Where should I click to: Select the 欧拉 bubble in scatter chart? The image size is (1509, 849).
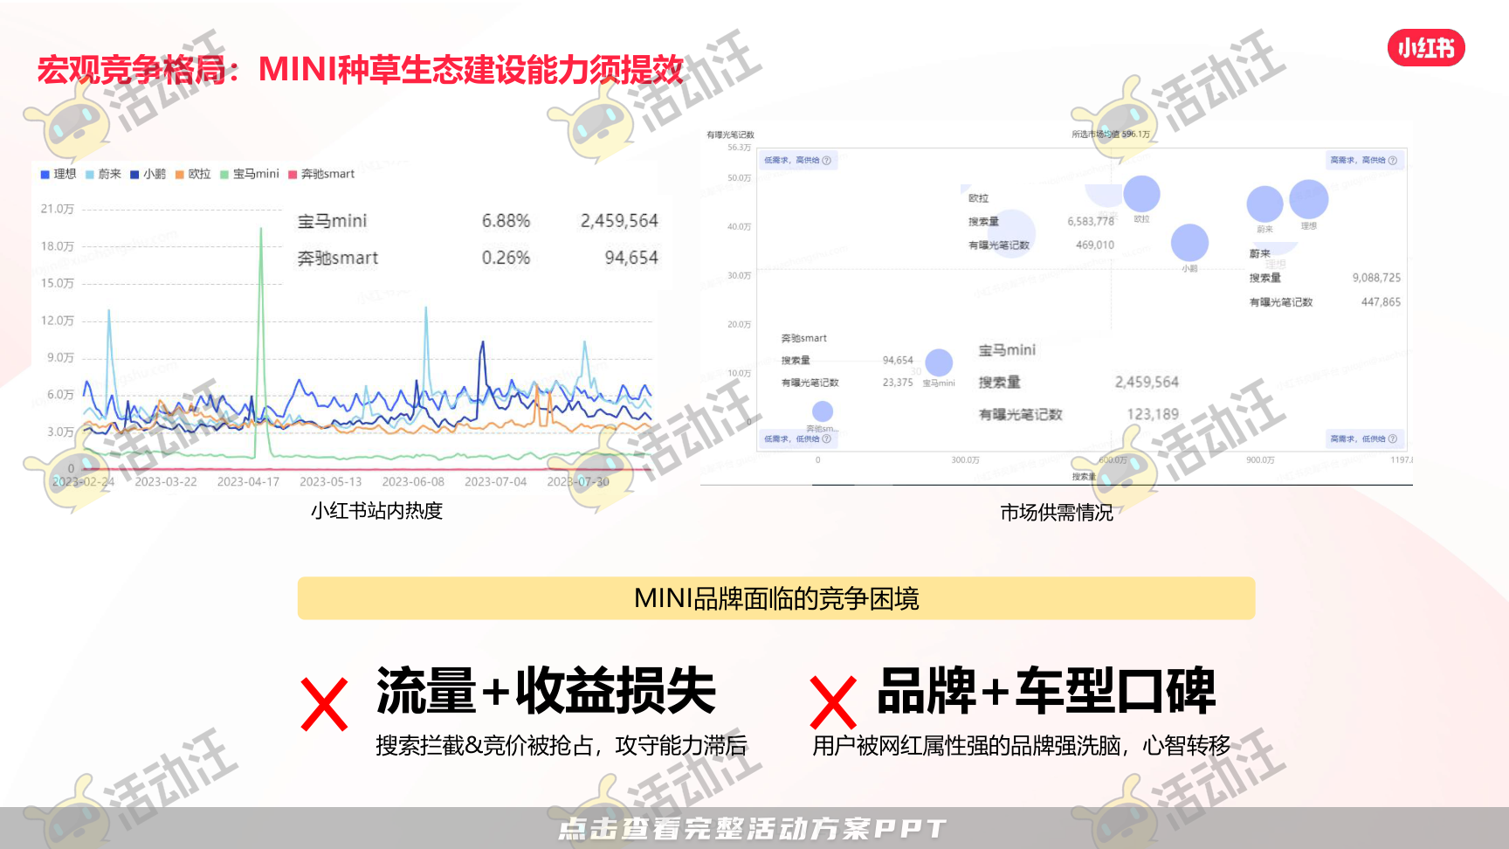(1141, 194)
